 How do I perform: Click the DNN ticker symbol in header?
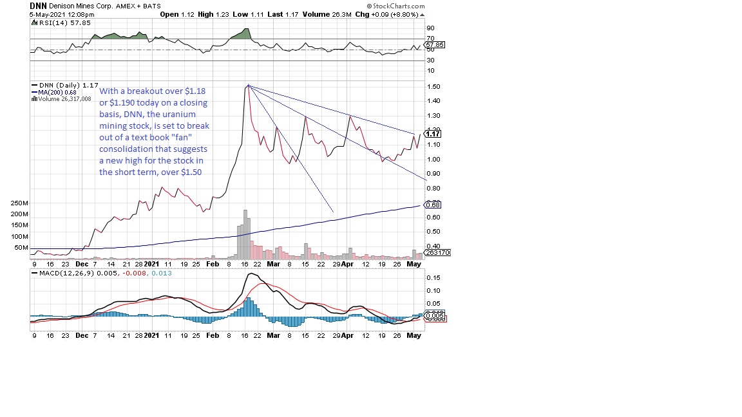tap(38, 6)
